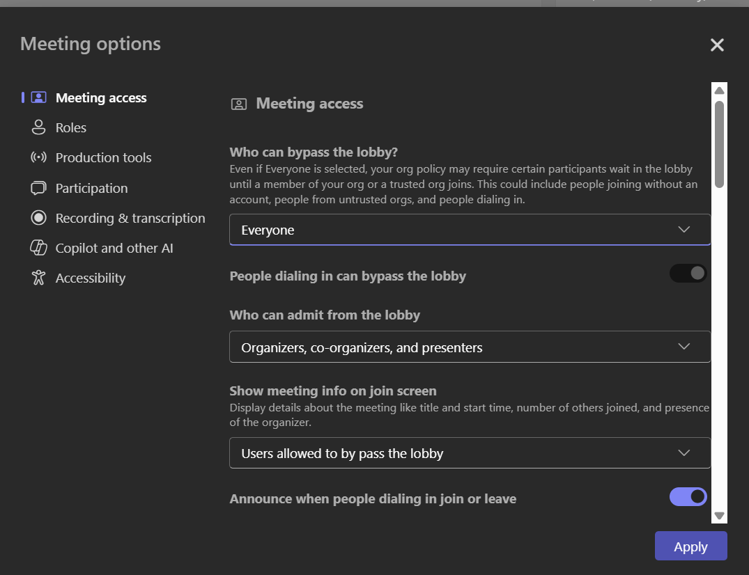The image size is (749, 575).
Task: Apply the meeting options changes
Action: click(690, 546)
